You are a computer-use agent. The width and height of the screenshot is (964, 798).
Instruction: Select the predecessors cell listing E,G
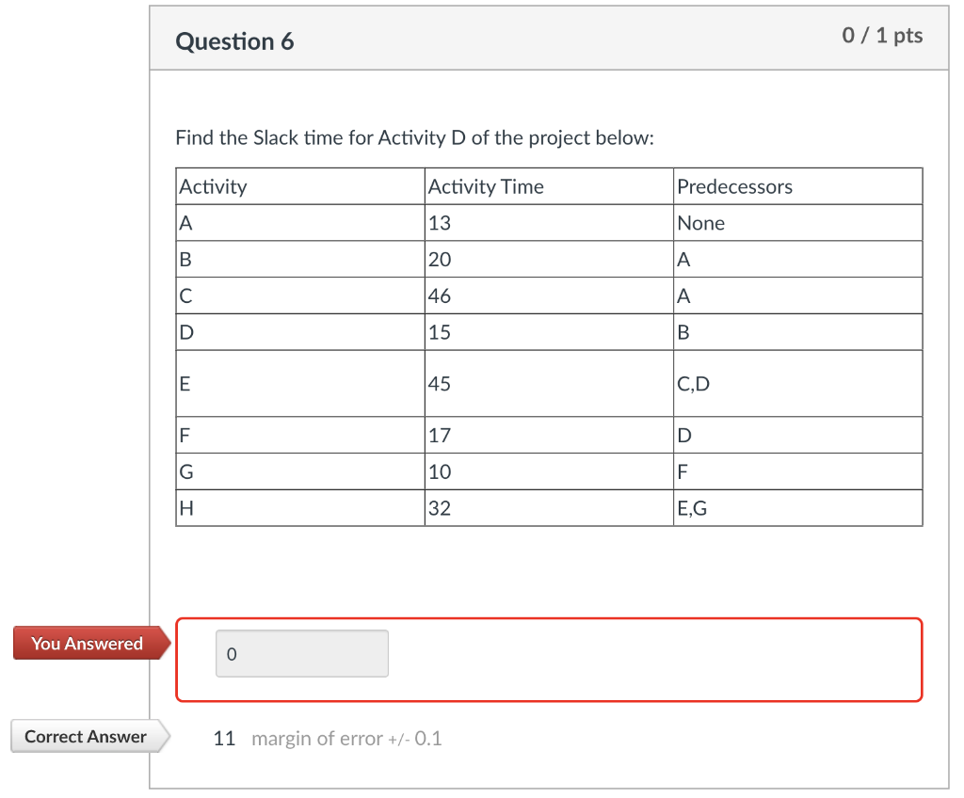692,508
